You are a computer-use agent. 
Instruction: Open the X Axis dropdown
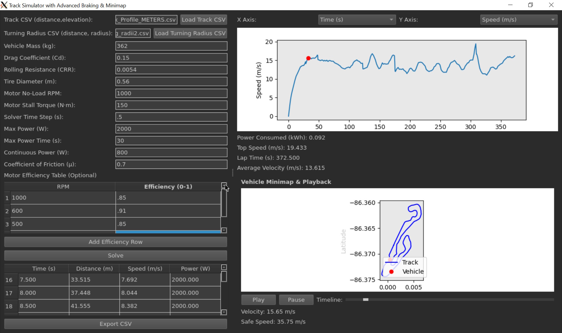tap(357, 20)
